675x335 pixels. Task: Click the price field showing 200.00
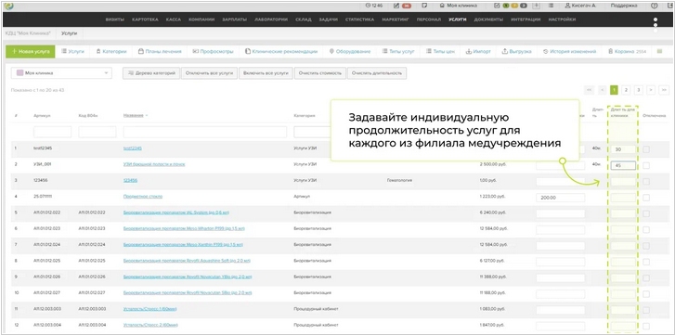pyautogui.click(x=561, y=198)
